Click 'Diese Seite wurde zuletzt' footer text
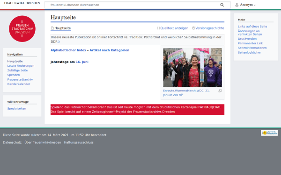The height and width of the screenshot is (175, 281). point(55,135)
